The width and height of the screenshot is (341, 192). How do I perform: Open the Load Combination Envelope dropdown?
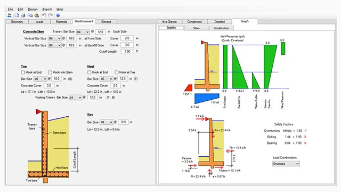[x=286, y=164]
